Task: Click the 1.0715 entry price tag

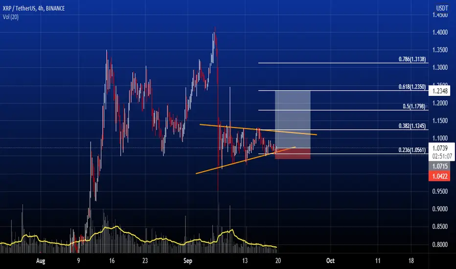Action: point(439,166)
